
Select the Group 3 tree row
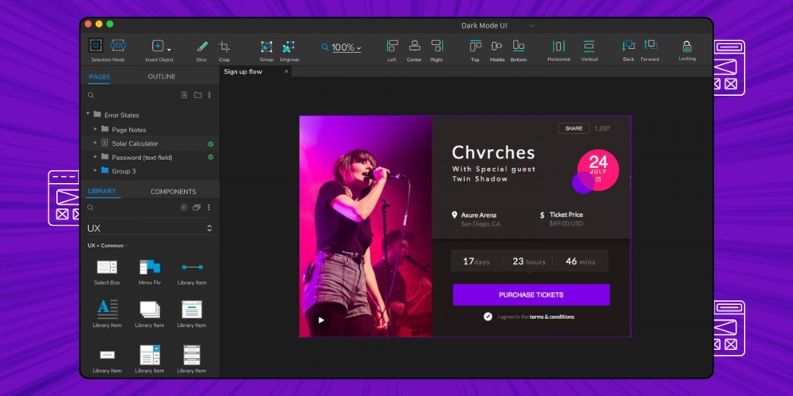[x=150, y=171]
